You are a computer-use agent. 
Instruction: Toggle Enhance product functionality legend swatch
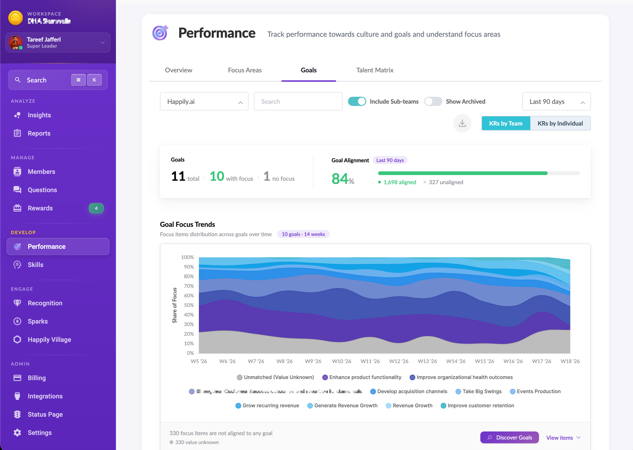pyautogui.click(x=325, y=377)
